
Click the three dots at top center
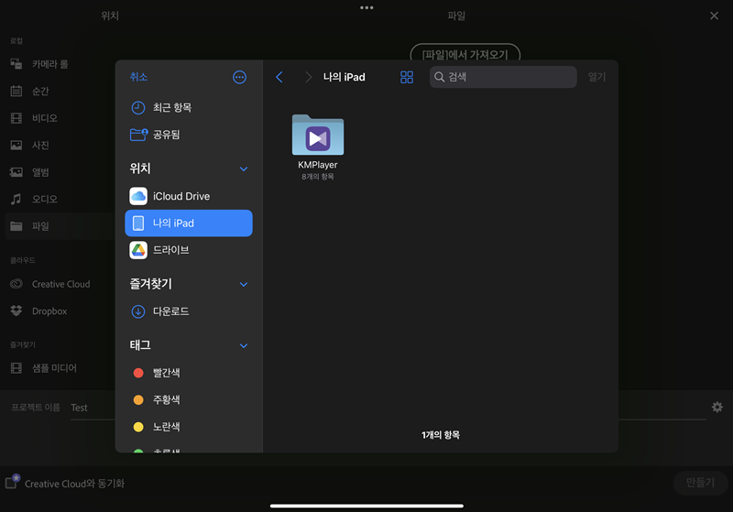(x=366, y=7)
